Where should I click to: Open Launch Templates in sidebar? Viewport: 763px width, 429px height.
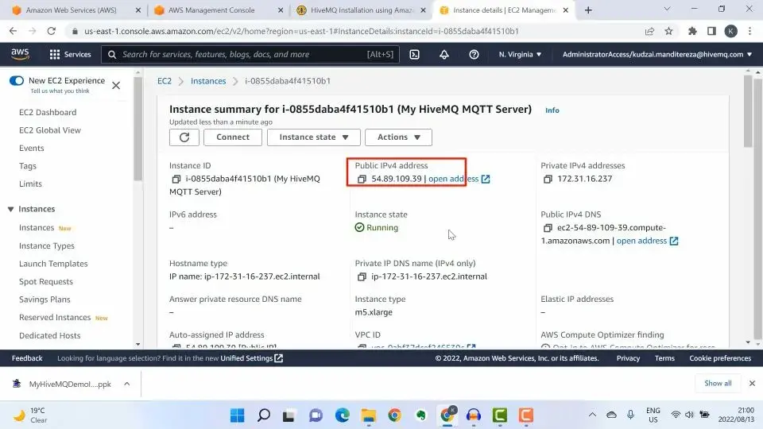click(x=53, y=264)
